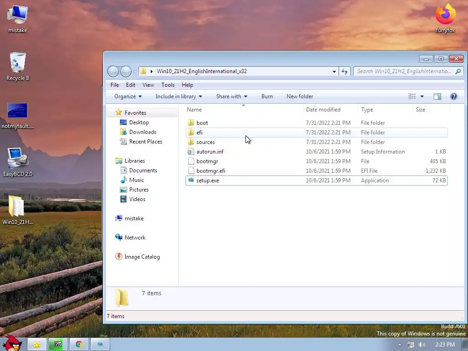This screenshot has height=351, width=468.
Task: Launch EasyBCD 2.0 from desktop
Action: (18, 162)
